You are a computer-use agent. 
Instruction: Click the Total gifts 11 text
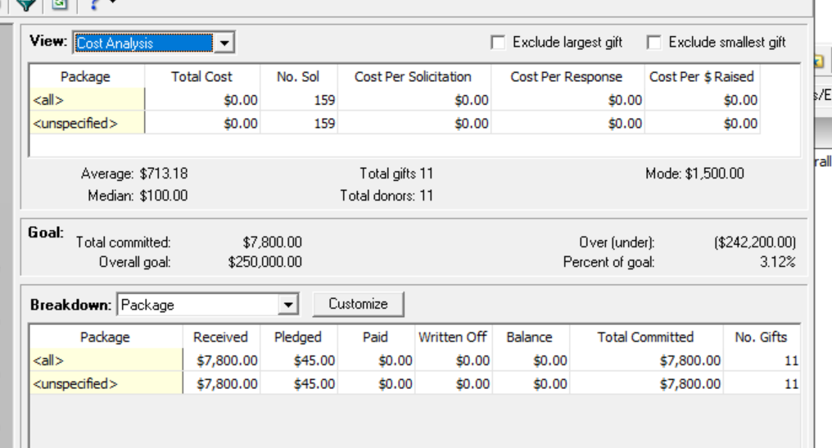pos(396,174)
